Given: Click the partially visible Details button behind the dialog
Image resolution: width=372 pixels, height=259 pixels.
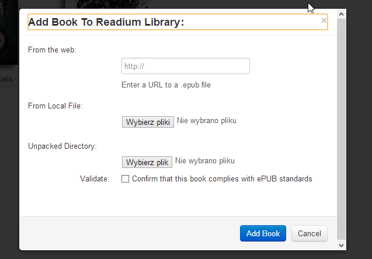Looking at the screenshot, I should click(x=7, y=79).
